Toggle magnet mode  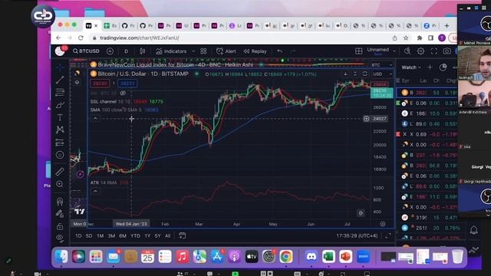[x=60, y=201]
